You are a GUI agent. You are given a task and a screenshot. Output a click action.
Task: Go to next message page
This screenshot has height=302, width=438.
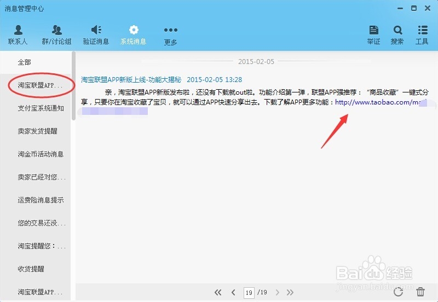coord(277,292)
